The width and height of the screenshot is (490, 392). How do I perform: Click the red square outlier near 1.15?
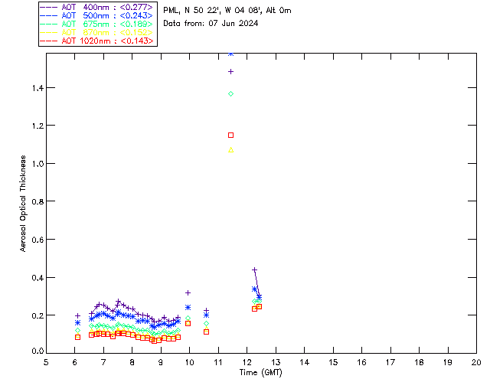pos(231,135)
